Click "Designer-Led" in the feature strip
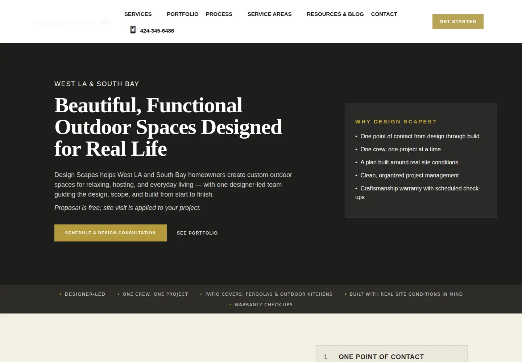 [x=85, y=294]
